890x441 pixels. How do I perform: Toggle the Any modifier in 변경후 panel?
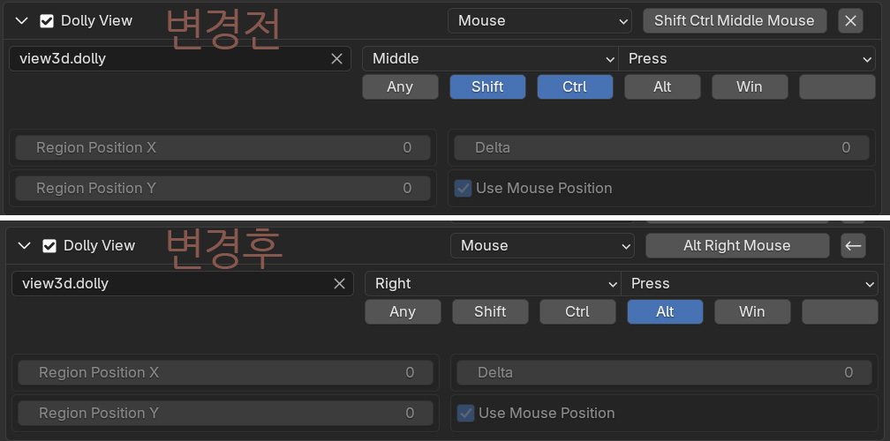403,311
